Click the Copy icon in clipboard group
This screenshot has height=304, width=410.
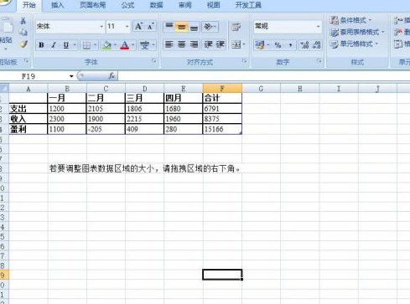(x=23, y=32)
